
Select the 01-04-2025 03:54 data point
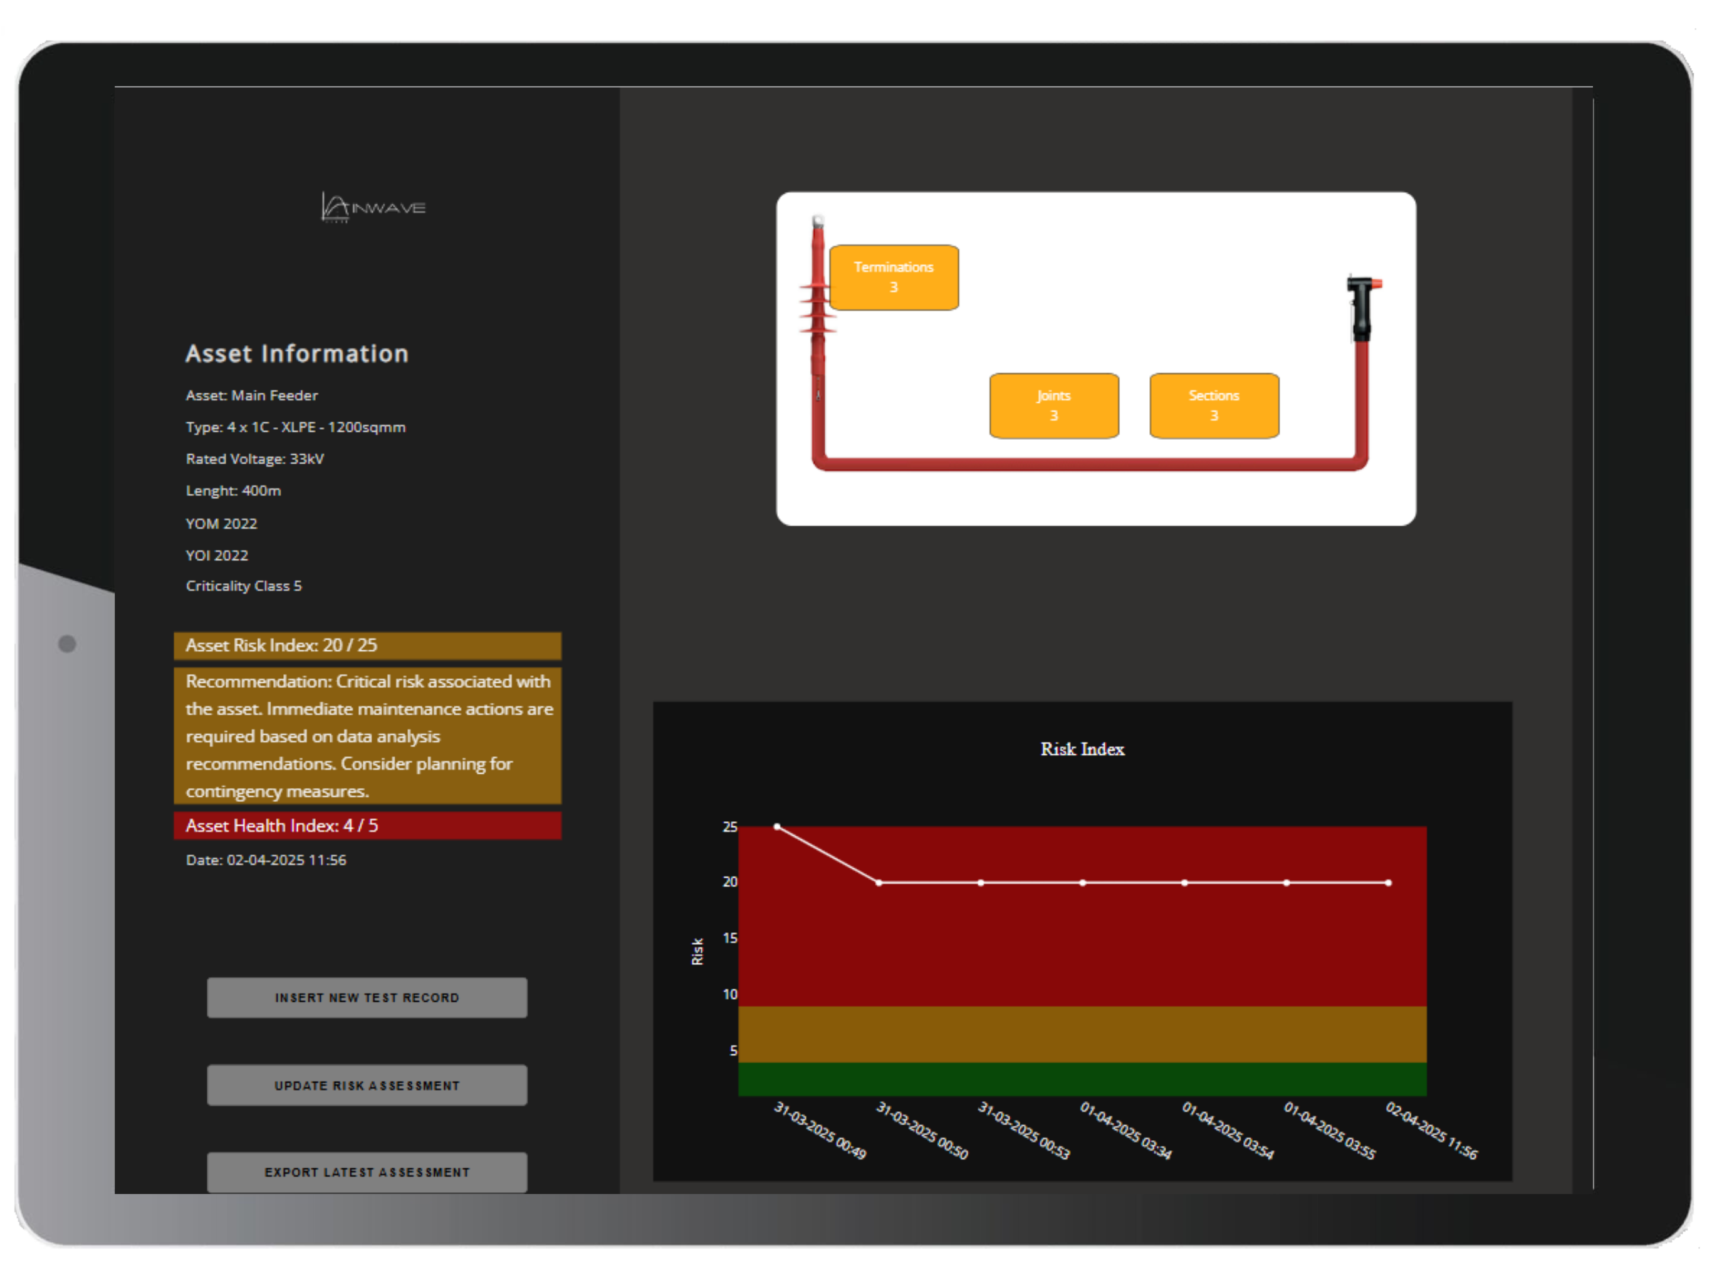click(1185, 883)
